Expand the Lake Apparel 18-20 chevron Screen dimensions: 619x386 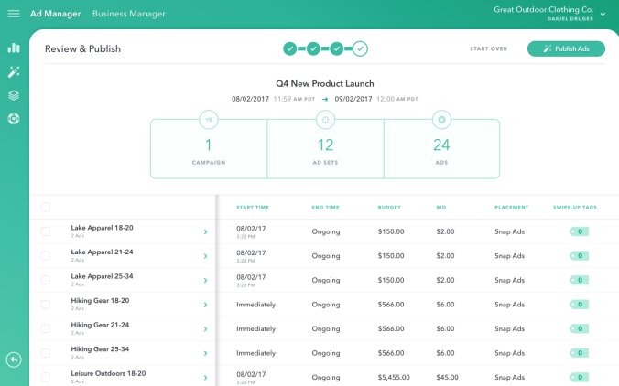[x=205, y=231]
